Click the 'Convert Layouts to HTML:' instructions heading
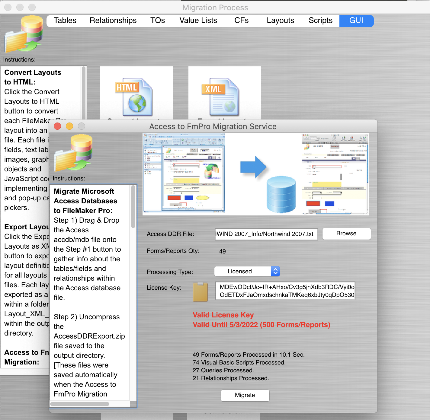The height and width of the screenshot is (420, 430). [x=33, y=77]
